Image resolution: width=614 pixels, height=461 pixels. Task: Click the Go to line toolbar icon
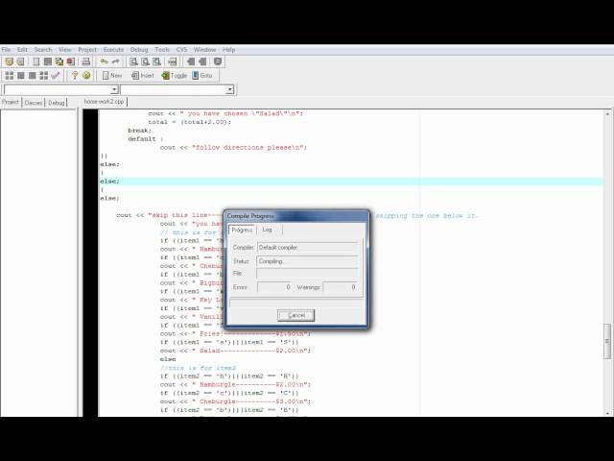pyautogui.click(x=173, y=61)
